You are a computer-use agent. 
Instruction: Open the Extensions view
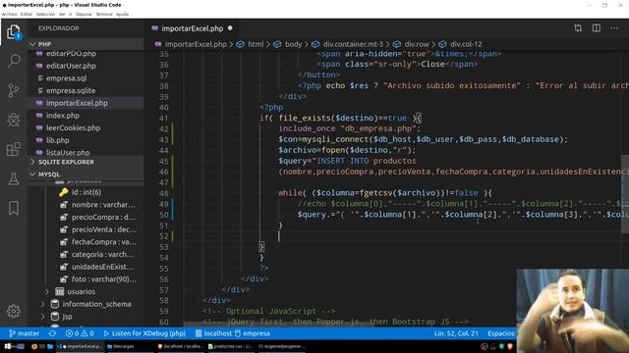pos(14,149)
